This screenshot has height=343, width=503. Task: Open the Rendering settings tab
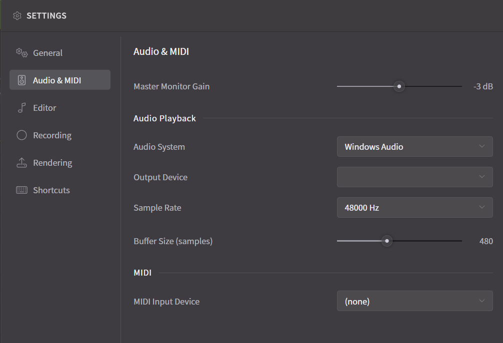(60, 163)
